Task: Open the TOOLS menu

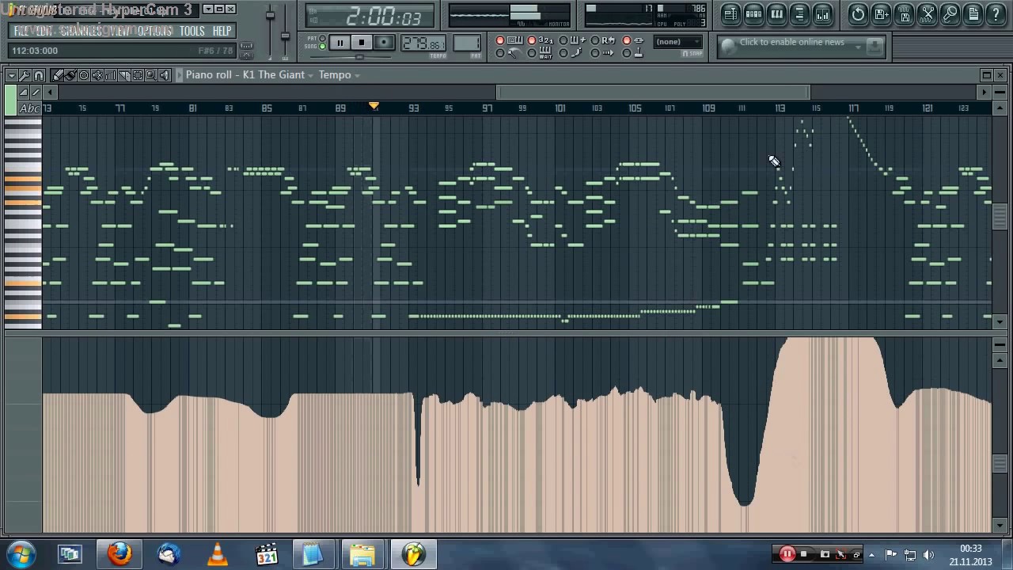Action: click(192, 31)
